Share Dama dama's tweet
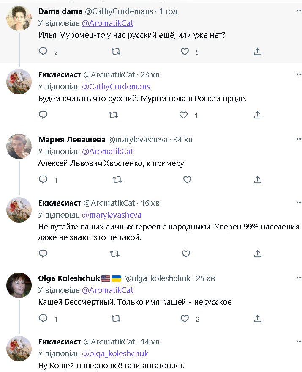This screenshot has width=302, height=372. coord(258,52)
